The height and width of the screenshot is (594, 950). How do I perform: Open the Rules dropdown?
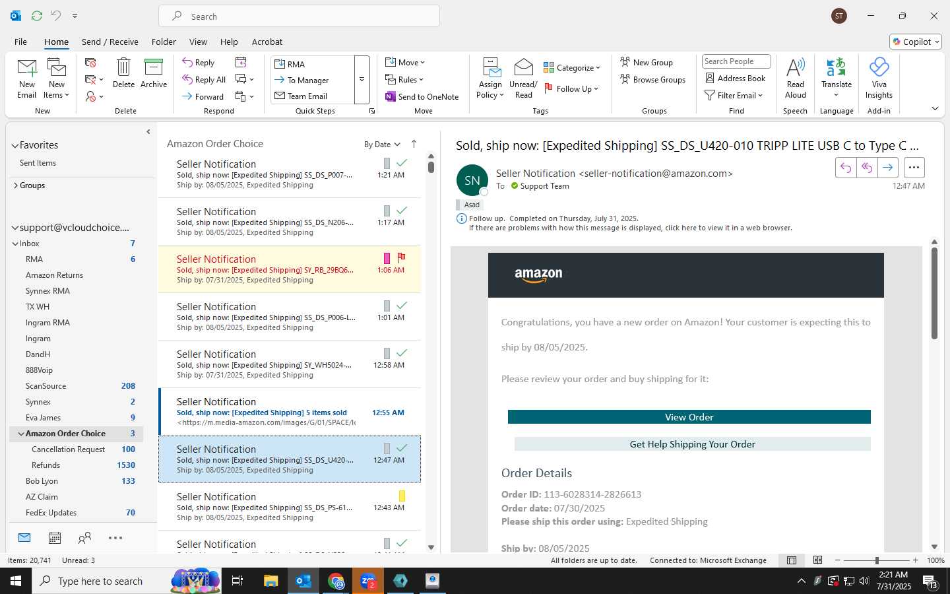pyautogui.click(x=404, y=79)
